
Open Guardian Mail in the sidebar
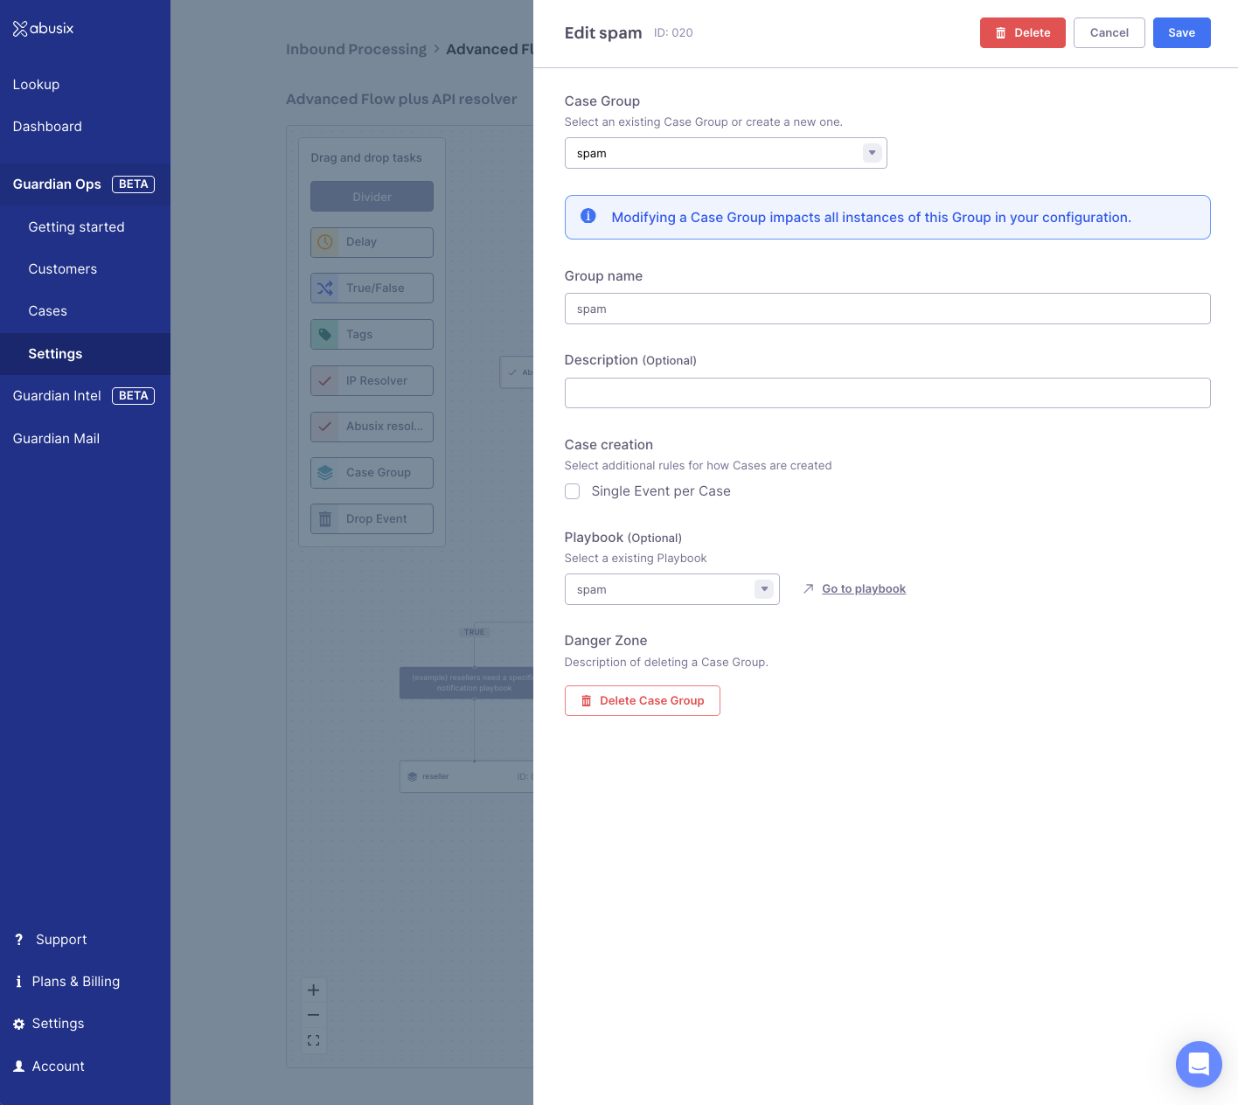click(x=56, y=439)
